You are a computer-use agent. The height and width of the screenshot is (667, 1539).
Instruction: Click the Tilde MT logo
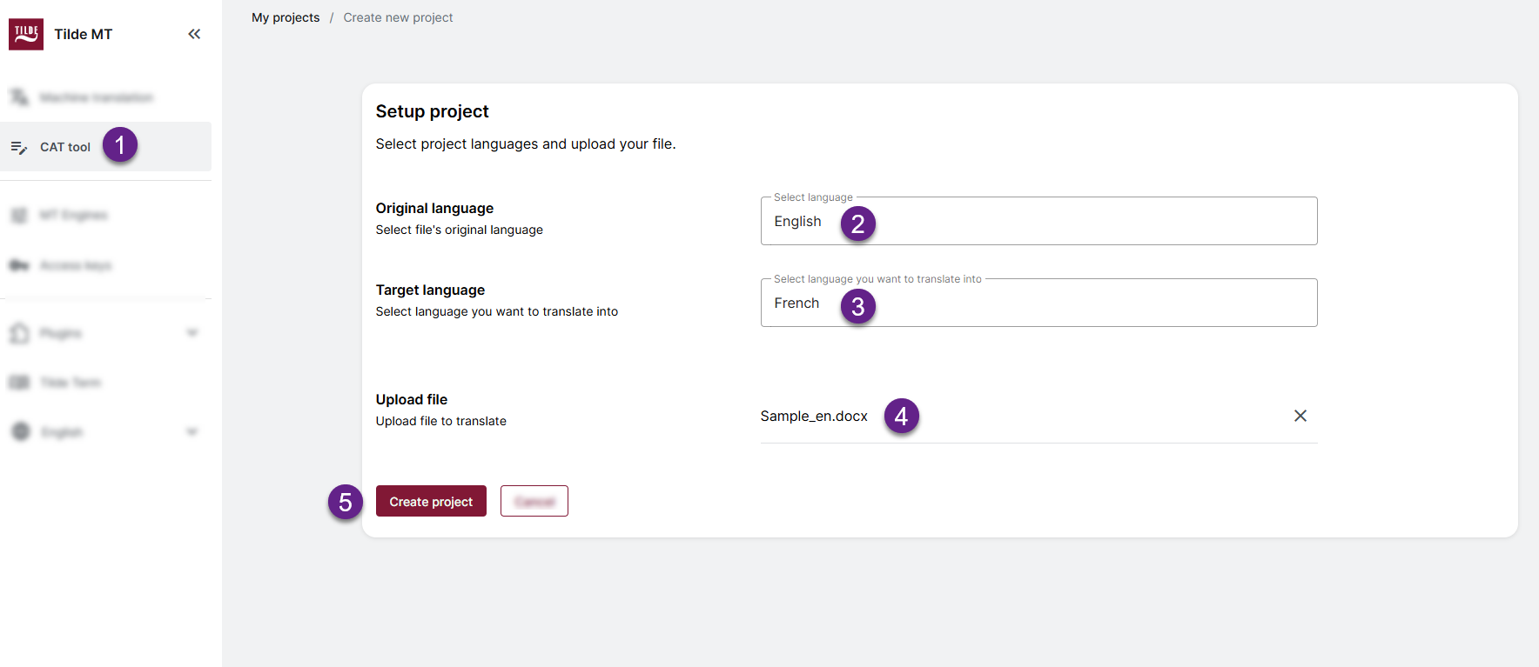[26, 34]
